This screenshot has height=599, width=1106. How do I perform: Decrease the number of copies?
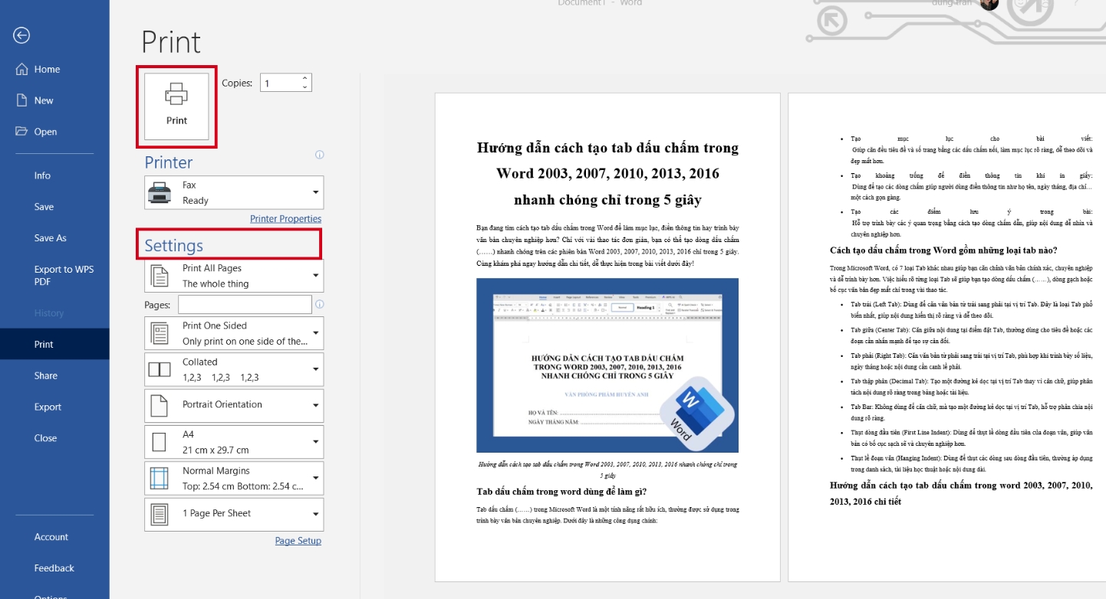(x=305, y=87)
